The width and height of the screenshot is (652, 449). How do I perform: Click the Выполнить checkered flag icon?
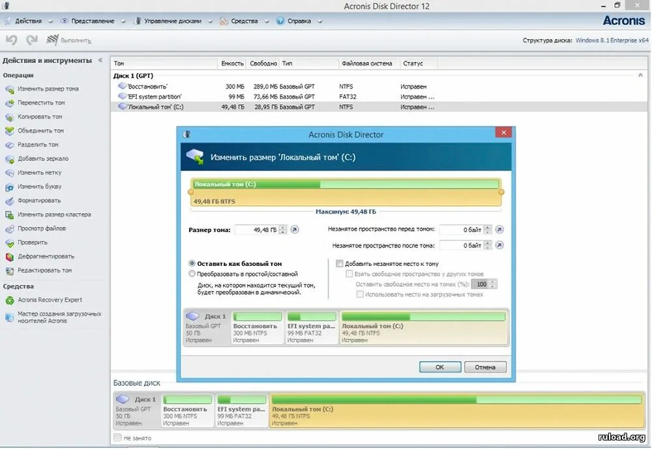coord(52,40)
